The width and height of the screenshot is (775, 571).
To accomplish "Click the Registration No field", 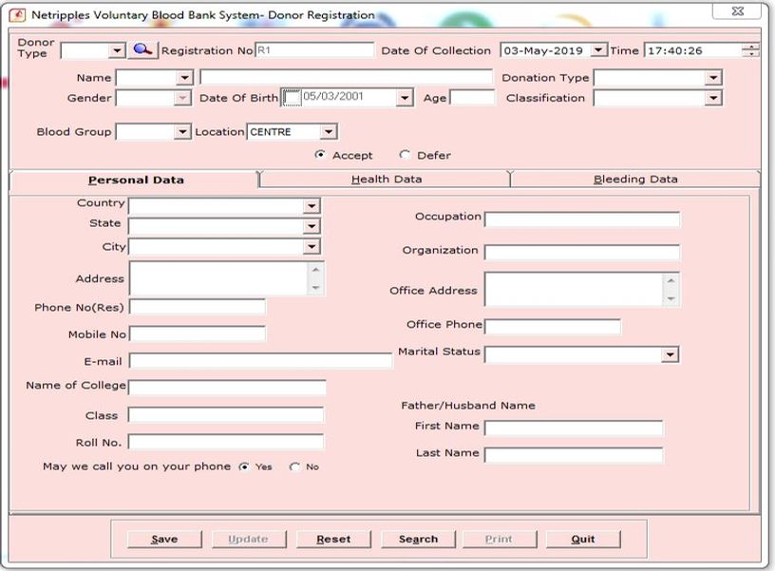I will [314, 50].
